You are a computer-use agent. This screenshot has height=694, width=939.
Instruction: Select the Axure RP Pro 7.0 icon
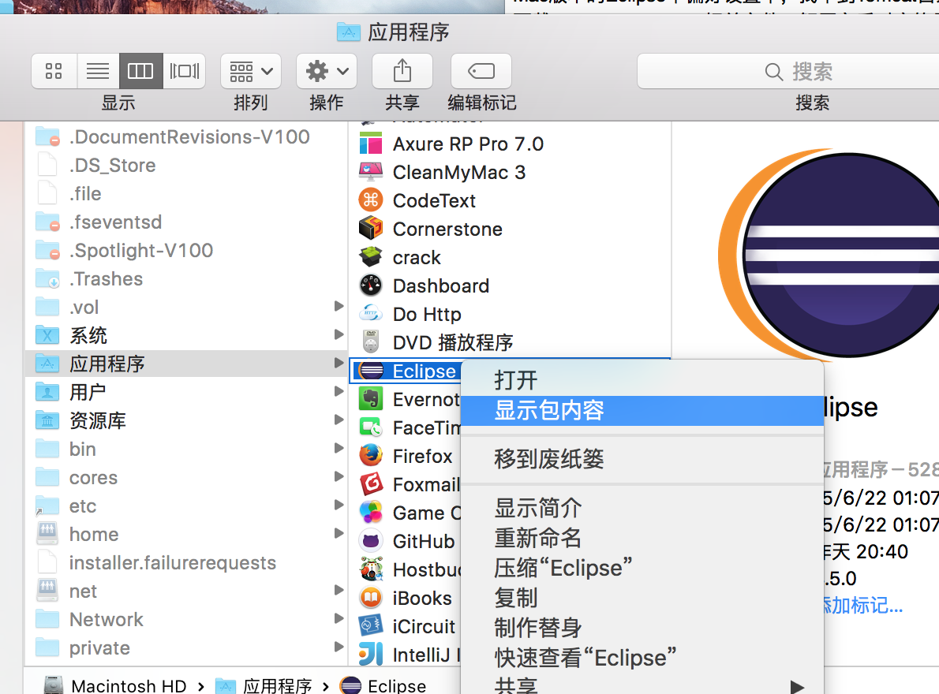[371, 144]
